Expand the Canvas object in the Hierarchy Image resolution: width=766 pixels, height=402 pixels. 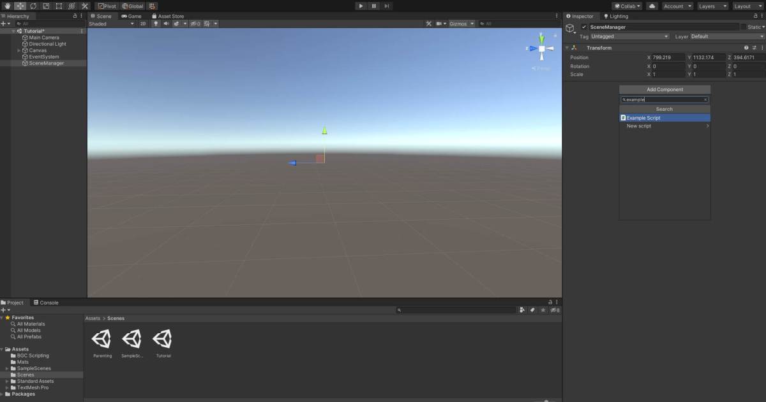pos(19,50)
